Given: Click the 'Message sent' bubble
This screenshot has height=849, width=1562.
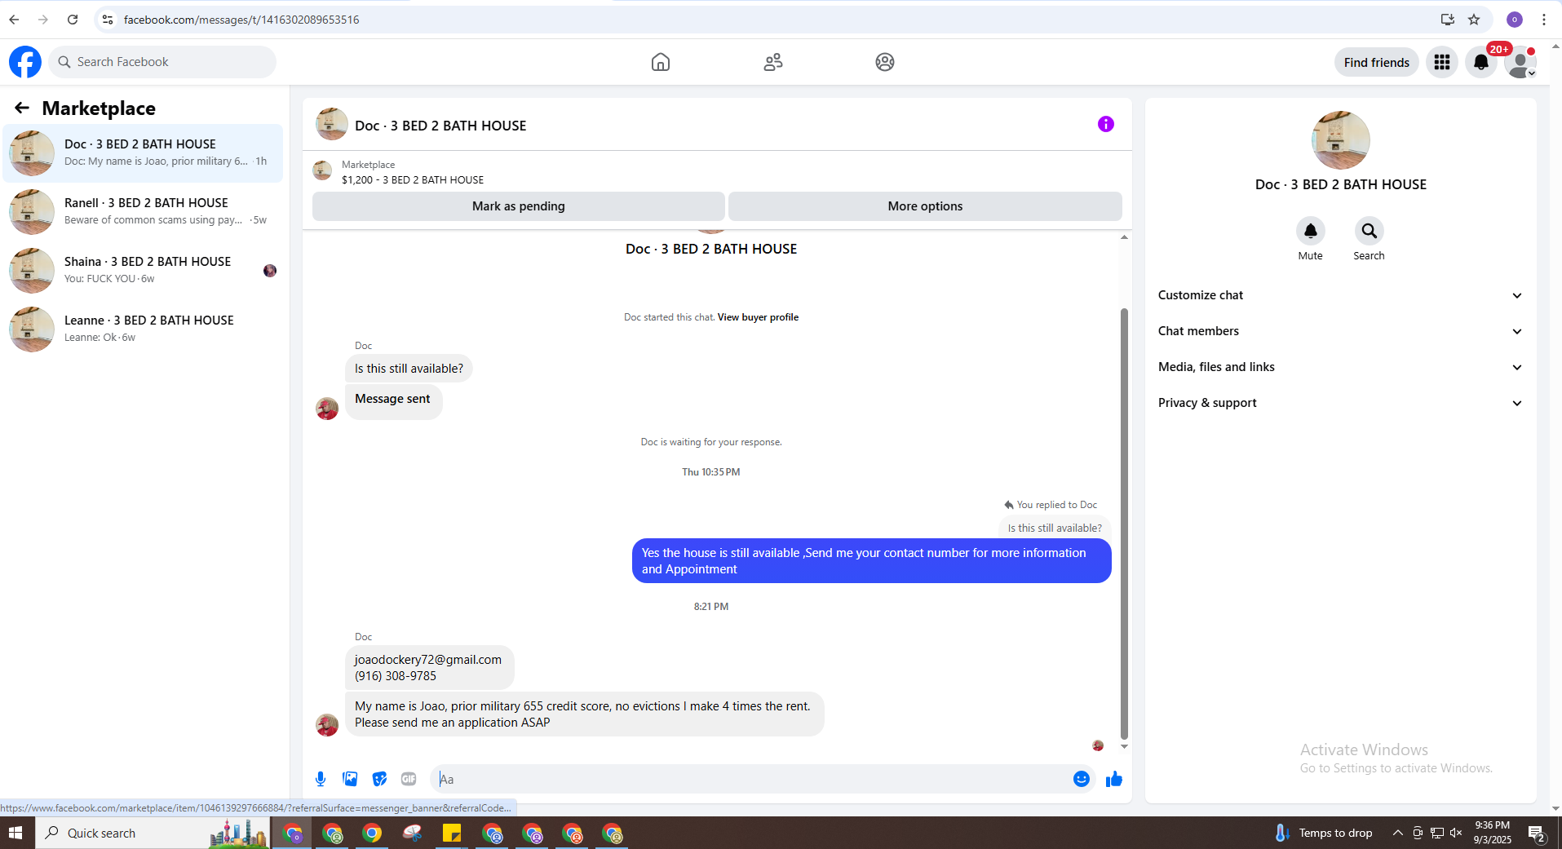Looking at the screenshot, I should pyautogui.click(x=393, y=401).
